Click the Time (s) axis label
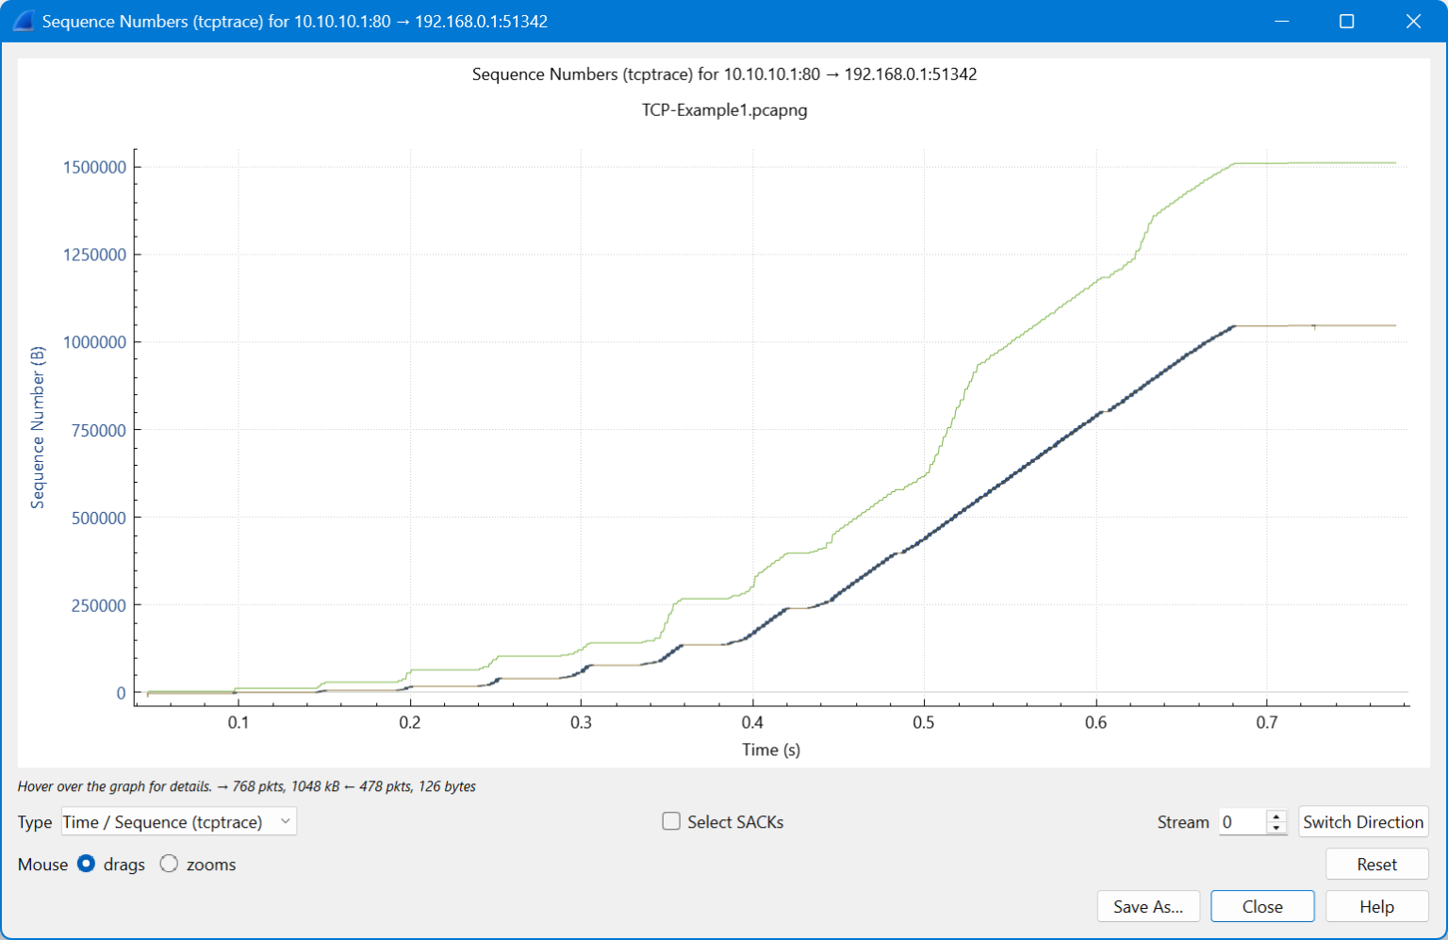Screen dimensions: 1448x940 771,750
